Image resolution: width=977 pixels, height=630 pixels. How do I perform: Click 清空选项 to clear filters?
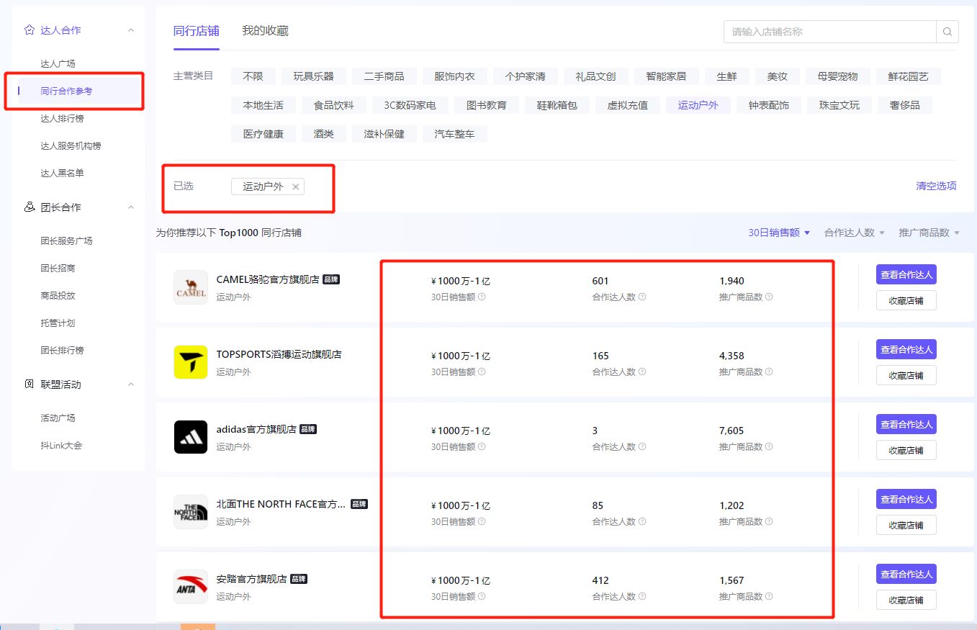[x=937, y=186]
